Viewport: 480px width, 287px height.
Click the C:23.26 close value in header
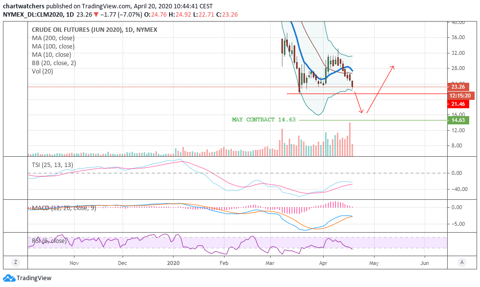point(227,14)
